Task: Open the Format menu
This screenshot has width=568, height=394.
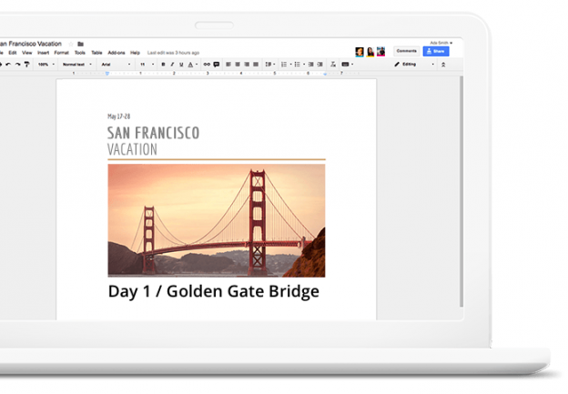Action: point(62,53)
